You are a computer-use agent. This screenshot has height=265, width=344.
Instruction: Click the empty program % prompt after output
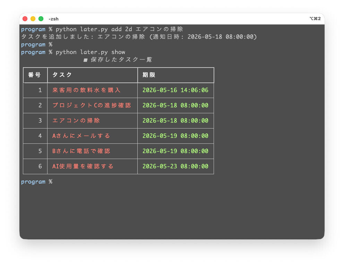(37, 44)
